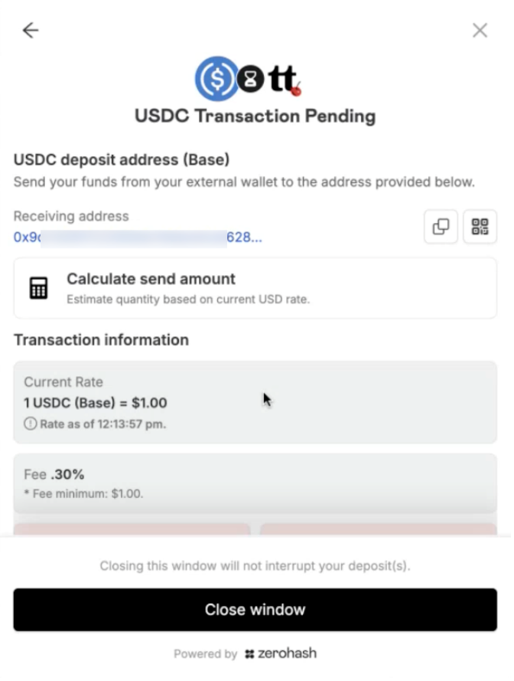Viewport: 514px width, 681px height.
Task: Open the QR code for the deposit address
Action: tap(480, 227)
